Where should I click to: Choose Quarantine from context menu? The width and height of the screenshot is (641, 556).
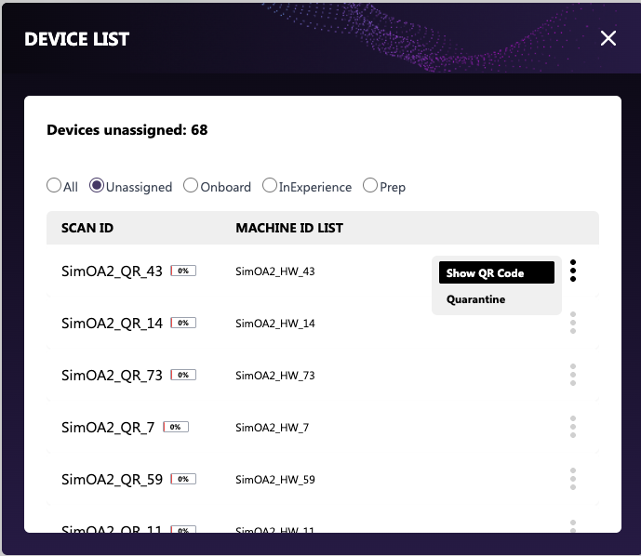tap(476, 299)
